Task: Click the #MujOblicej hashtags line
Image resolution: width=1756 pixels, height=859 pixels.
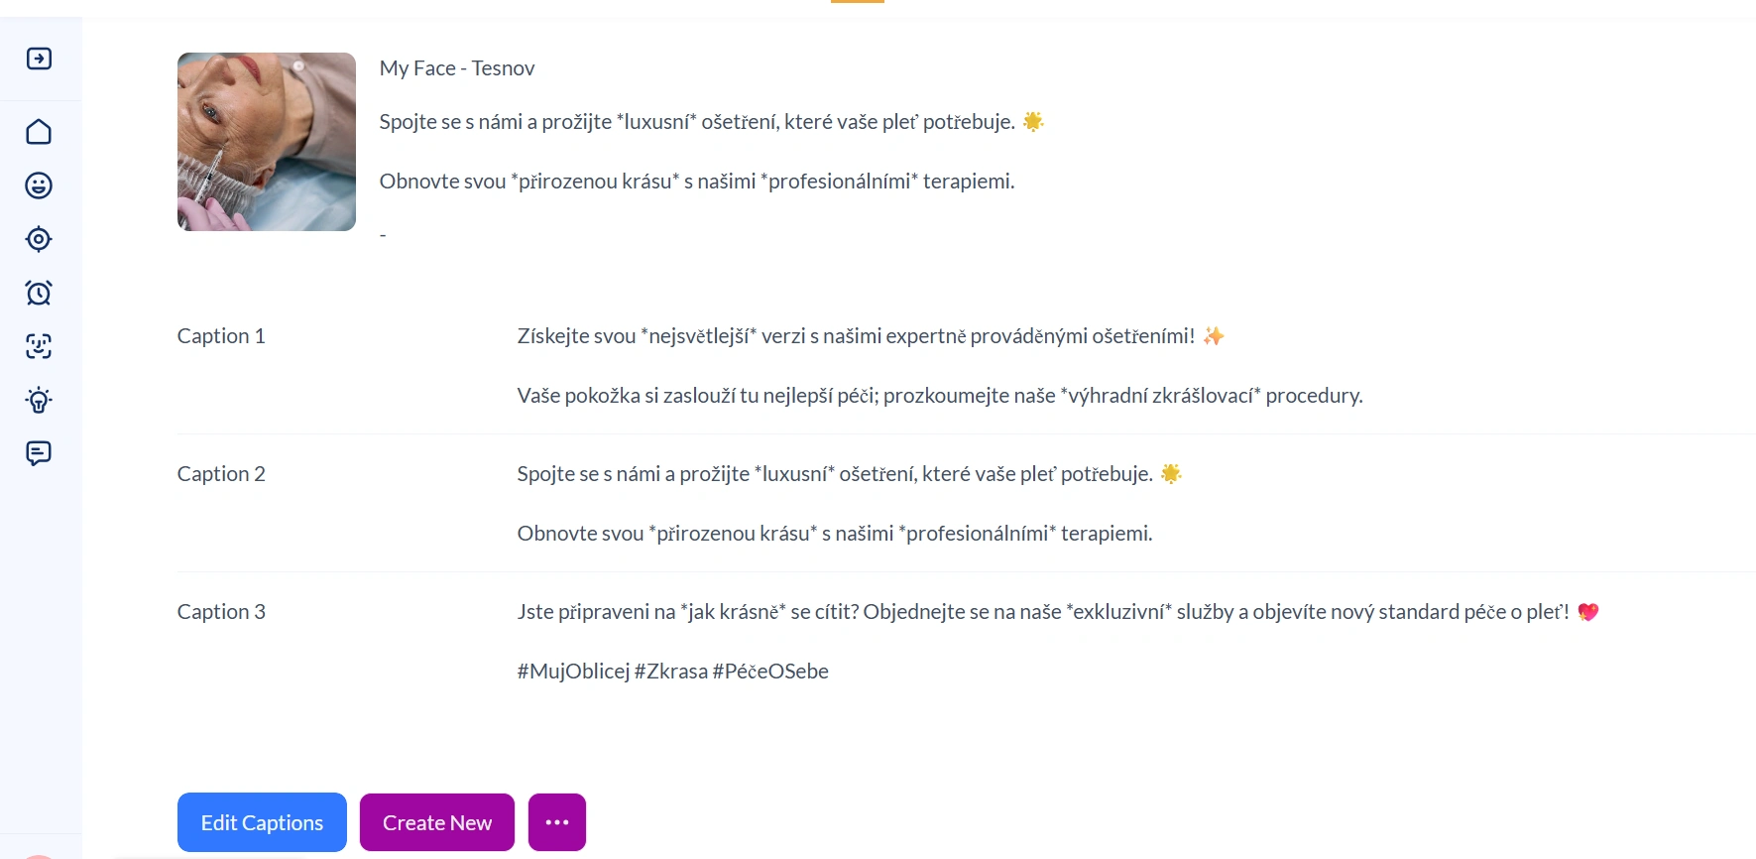Action: point(673,672)
